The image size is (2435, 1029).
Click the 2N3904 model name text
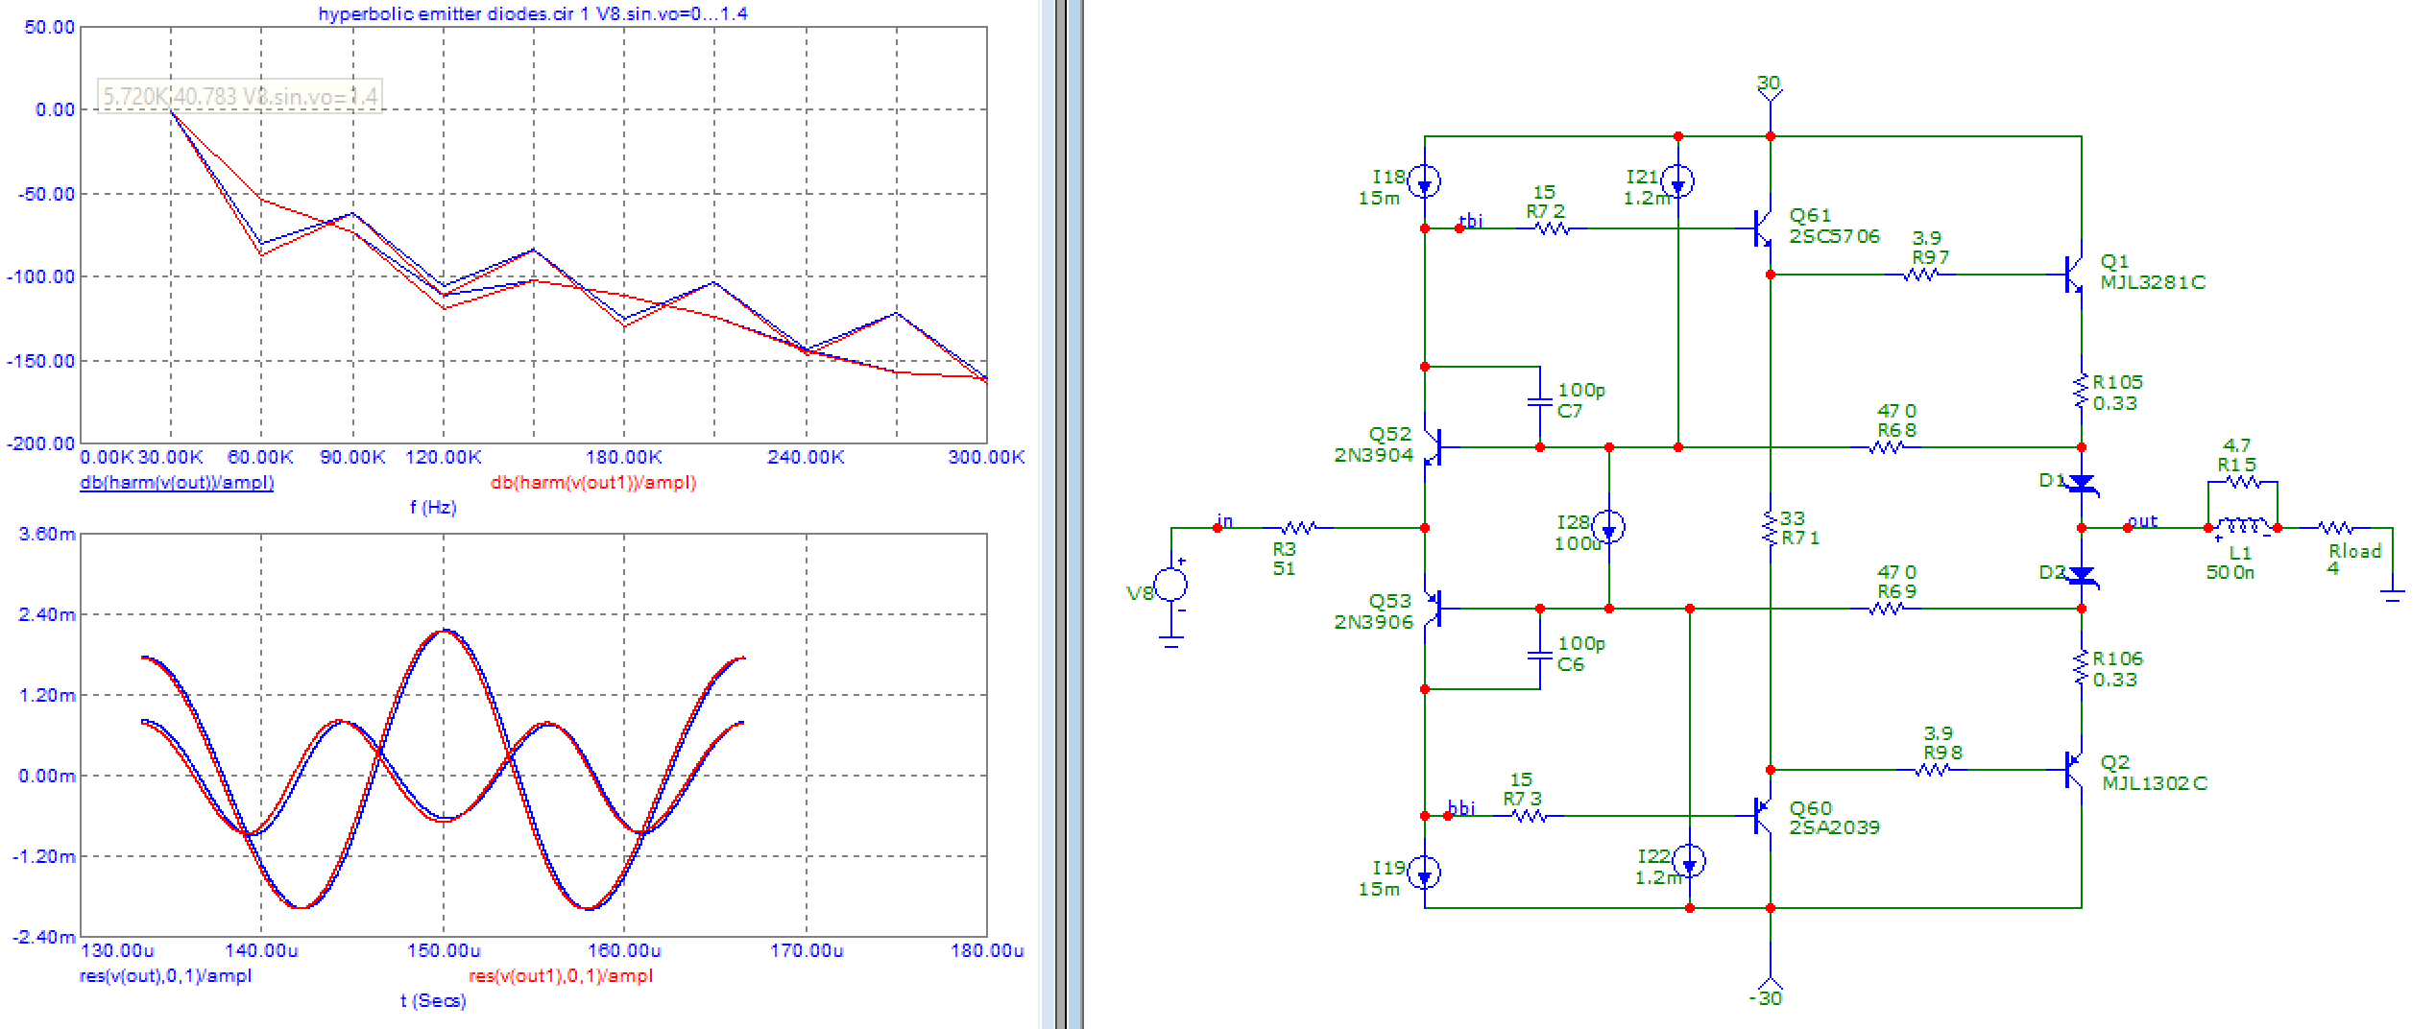click(x=1373, y=455)
